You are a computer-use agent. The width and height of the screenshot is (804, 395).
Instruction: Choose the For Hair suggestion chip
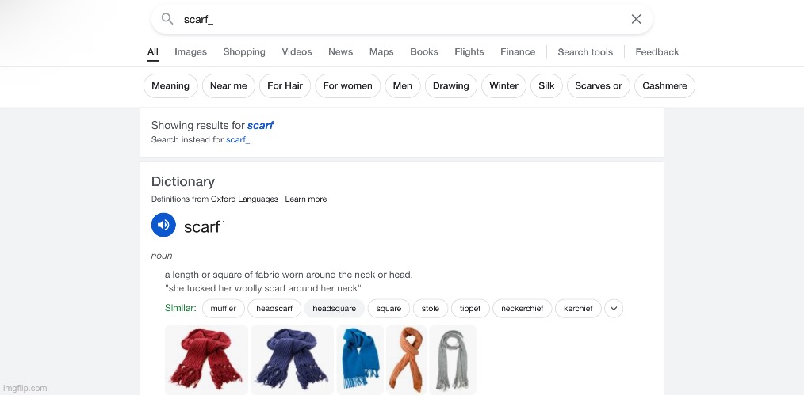click(x=285, y=86)
